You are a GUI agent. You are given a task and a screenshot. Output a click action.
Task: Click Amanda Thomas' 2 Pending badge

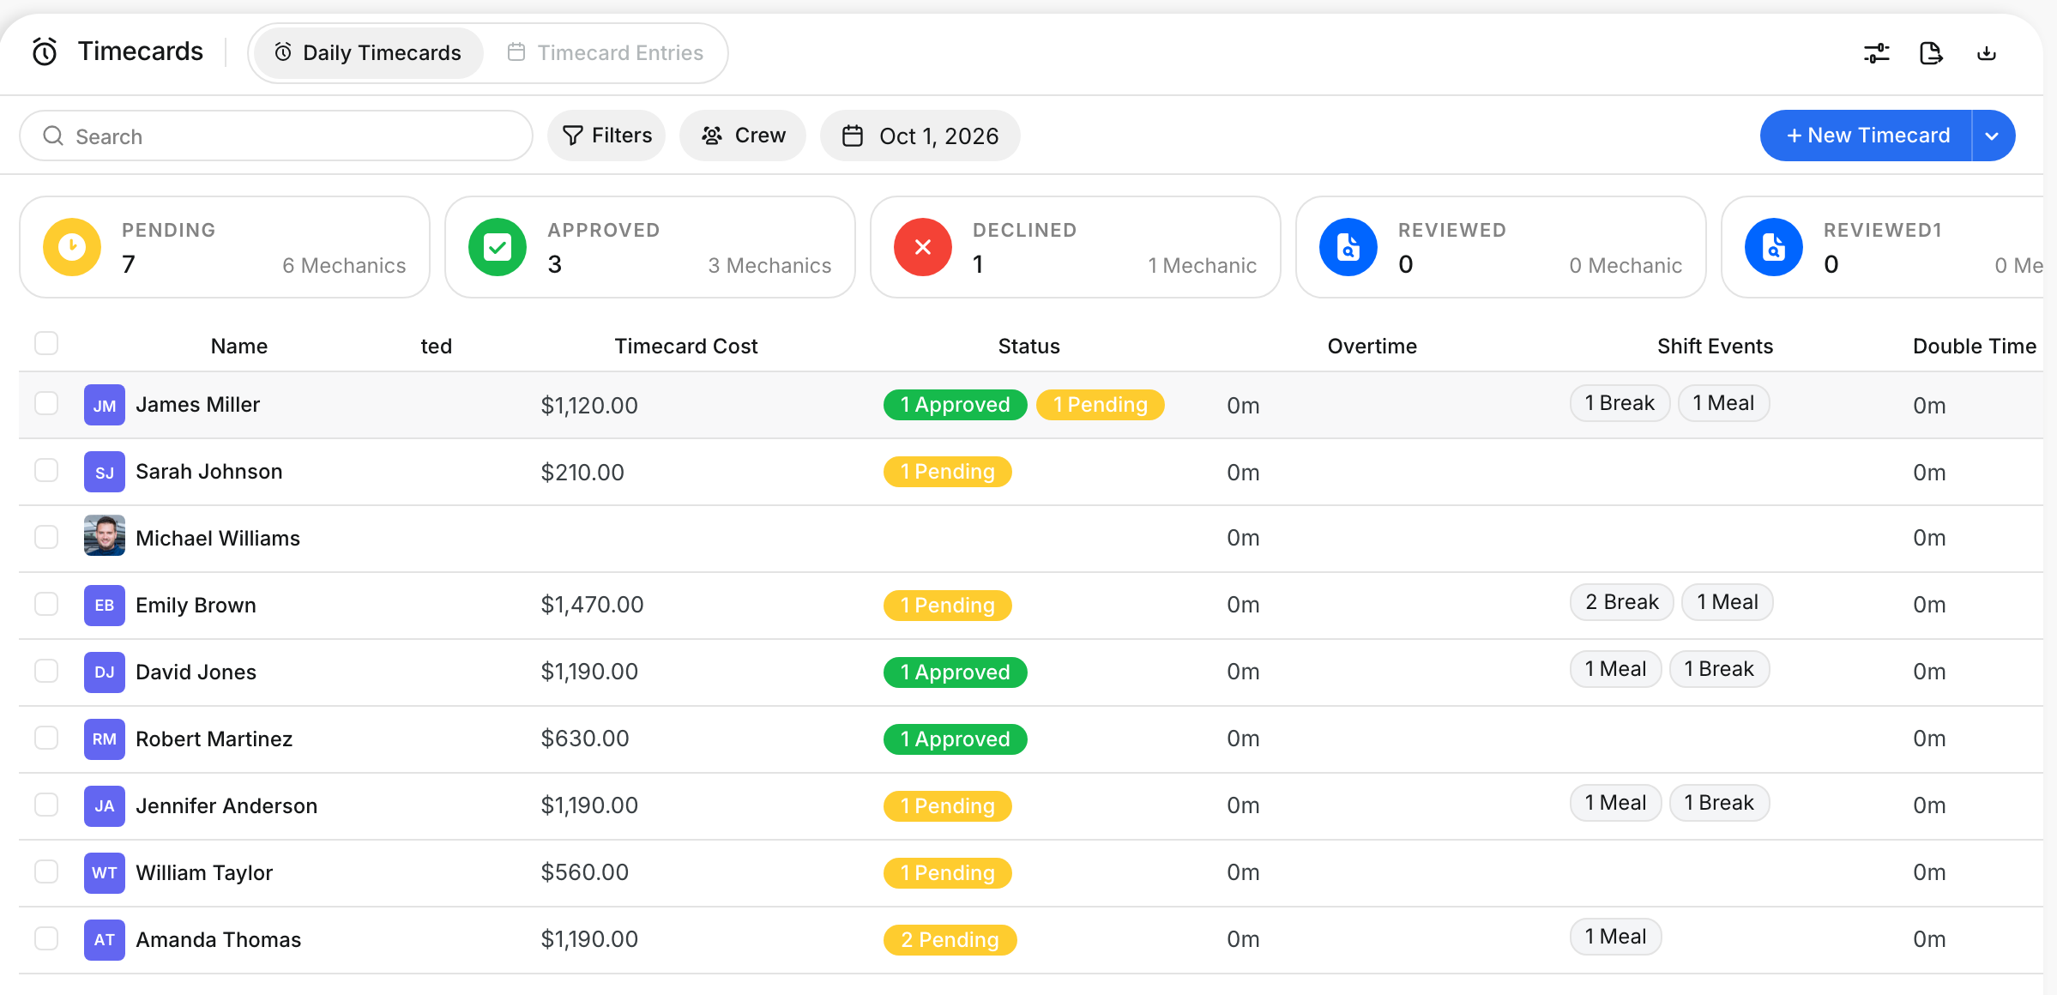[x=950, y=940]
